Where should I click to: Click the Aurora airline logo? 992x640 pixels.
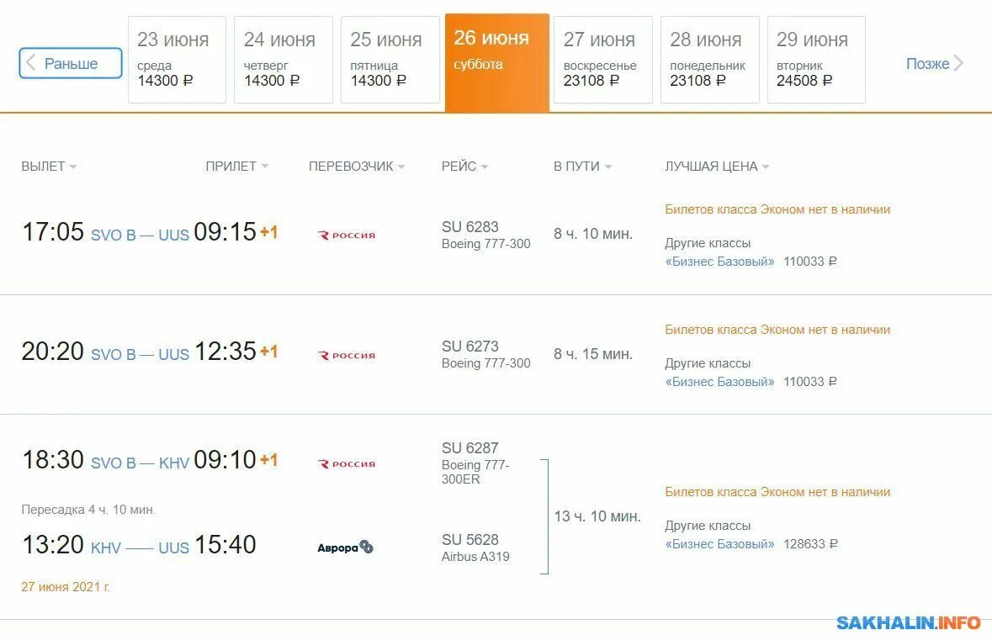[345, 547]
